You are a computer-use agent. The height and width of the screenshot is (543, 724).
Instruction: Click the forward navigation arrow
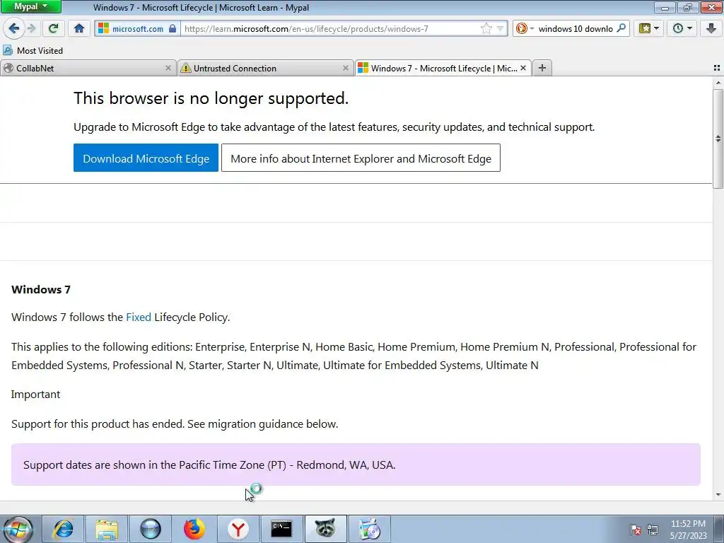(31, 28)
